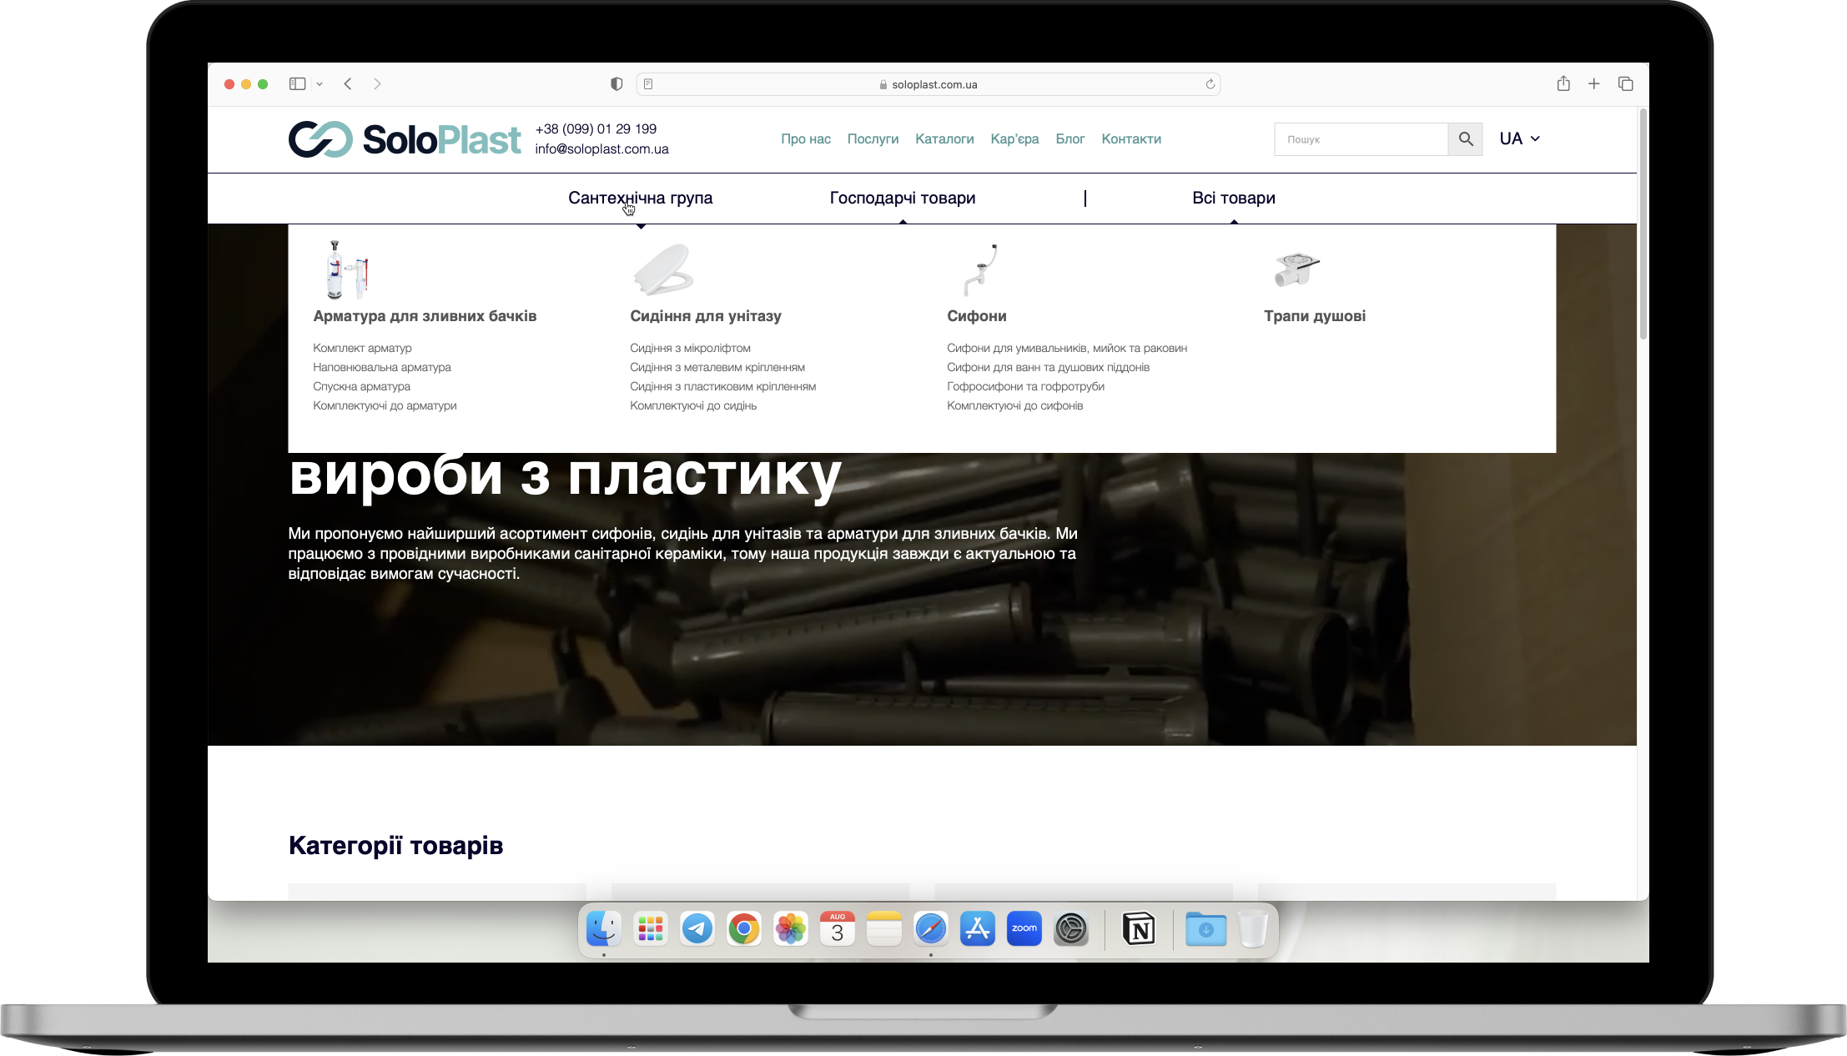Open the Всі товари menu
Screen dimensions: 1847x1056
coord(1233,198)
